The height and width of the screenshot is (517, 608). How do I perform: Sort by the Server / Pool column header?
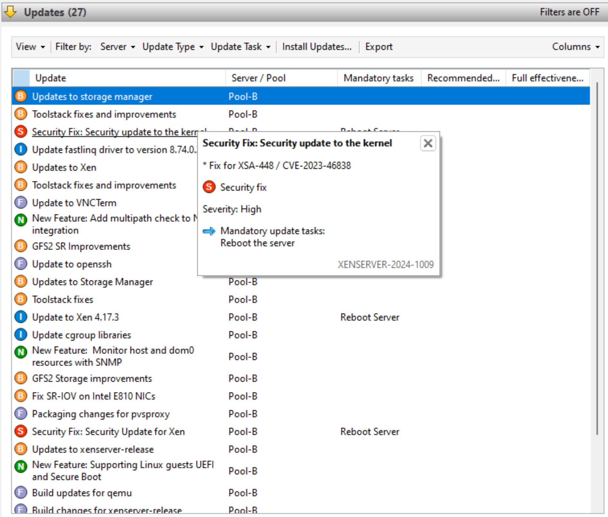281,78
